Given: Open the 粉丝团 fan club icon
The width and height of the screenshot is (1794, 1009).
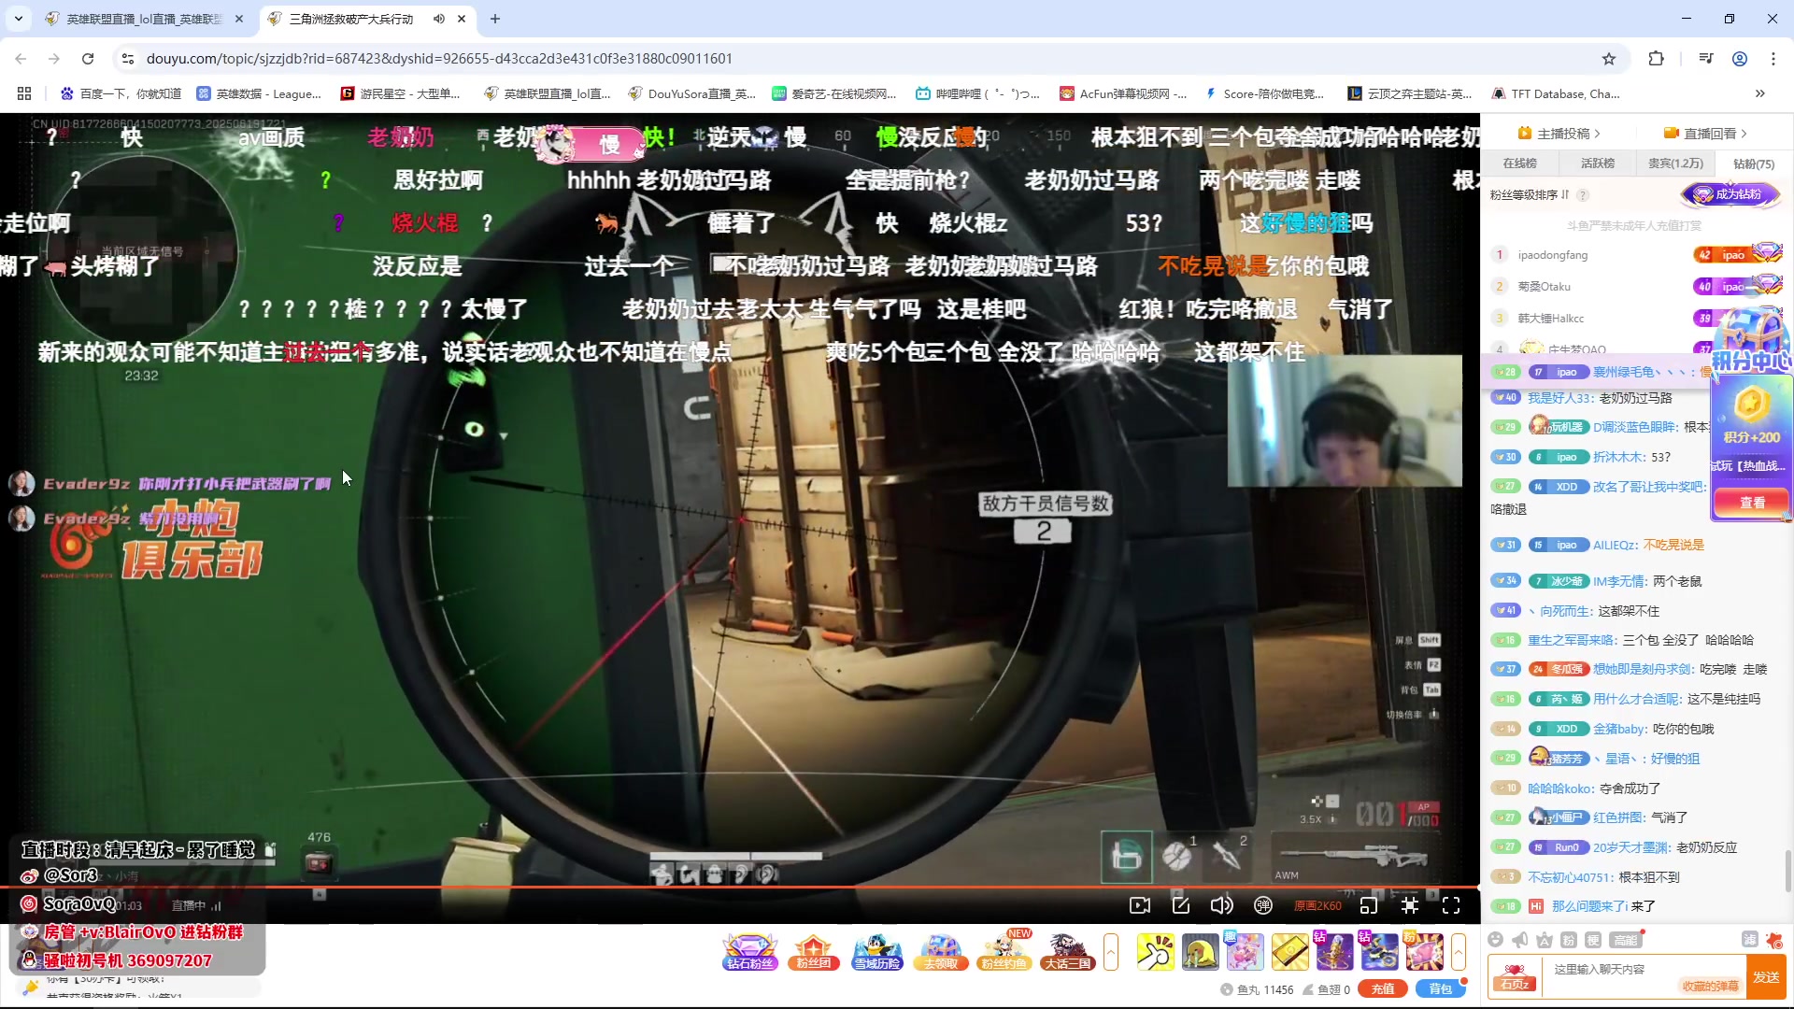Looking at the screenshot, I should [x=814, y=952].
